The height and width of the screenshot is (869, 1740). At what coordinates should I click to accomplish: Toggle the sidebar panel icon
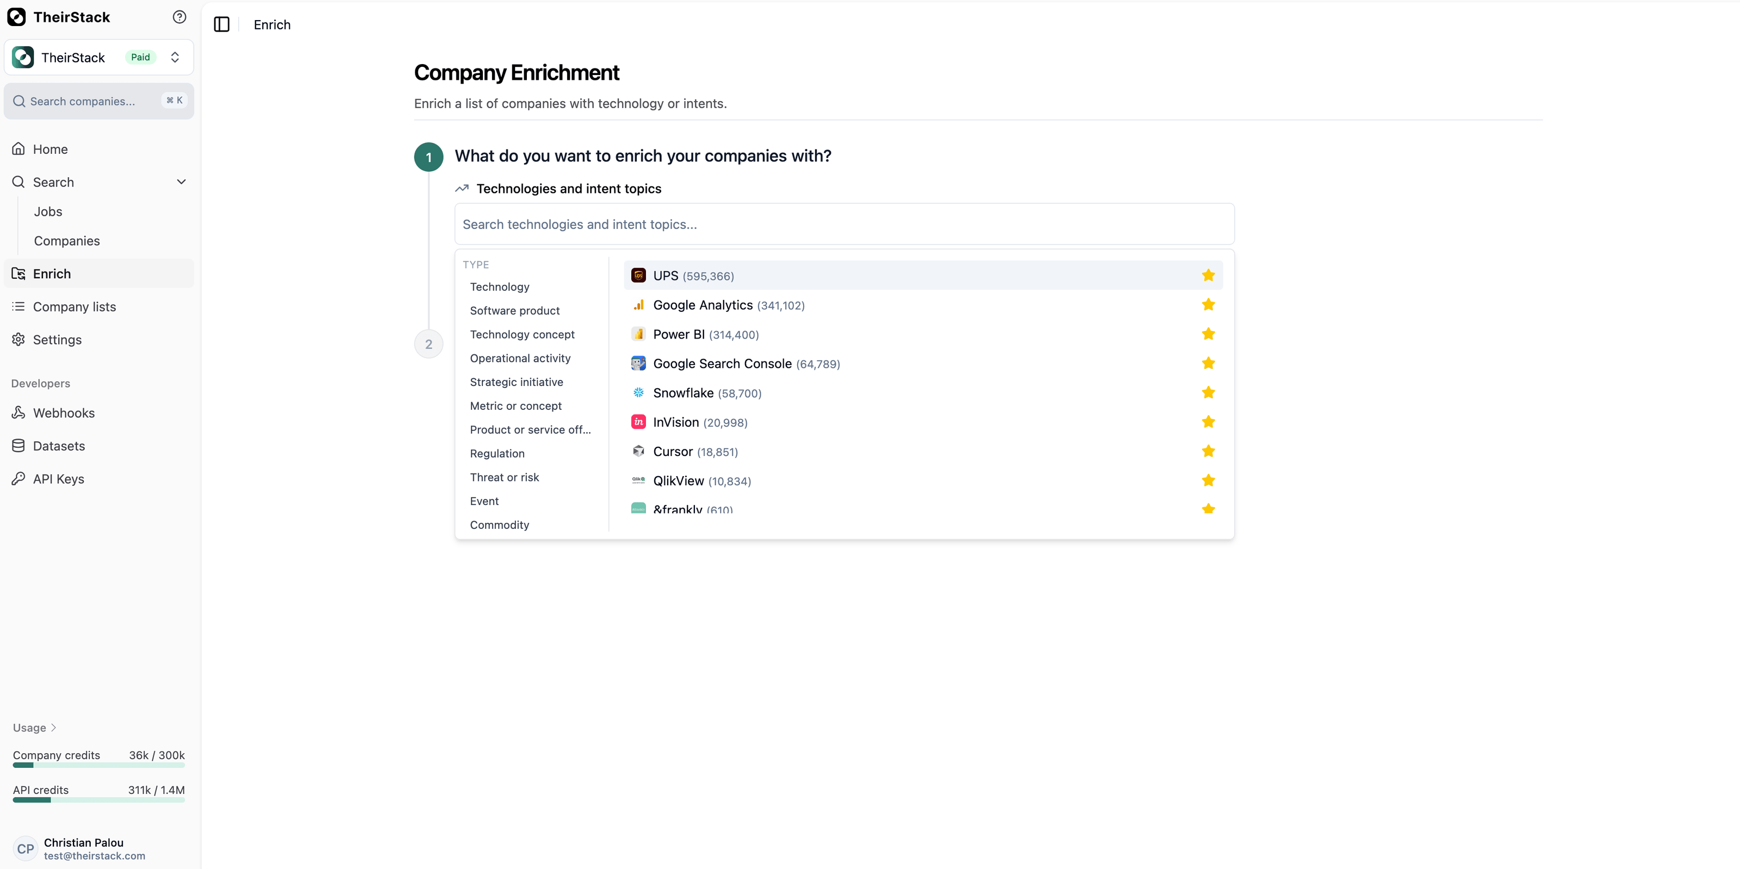221,24
